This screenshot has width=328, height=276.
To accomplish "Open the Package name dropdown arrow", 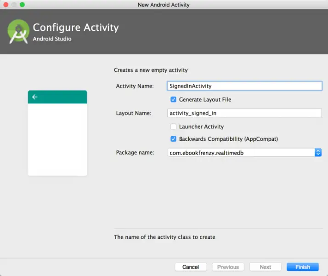I will point(318,153).
